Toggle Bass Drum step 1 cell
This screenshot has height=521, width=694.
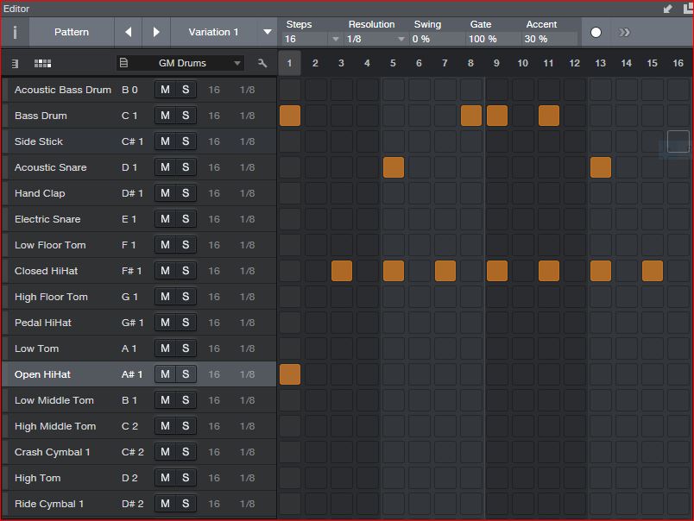pos(290,116)
